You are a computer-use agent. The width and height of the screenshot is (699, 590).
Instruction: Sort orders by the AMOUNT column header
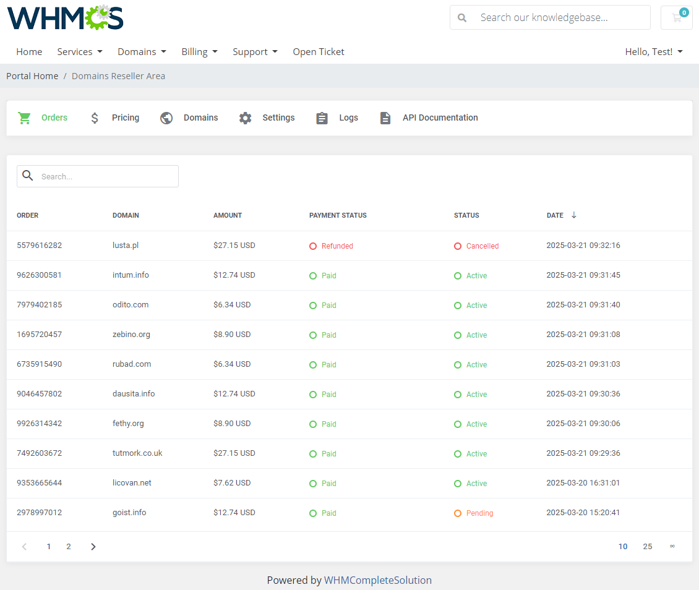pos(228,215)
